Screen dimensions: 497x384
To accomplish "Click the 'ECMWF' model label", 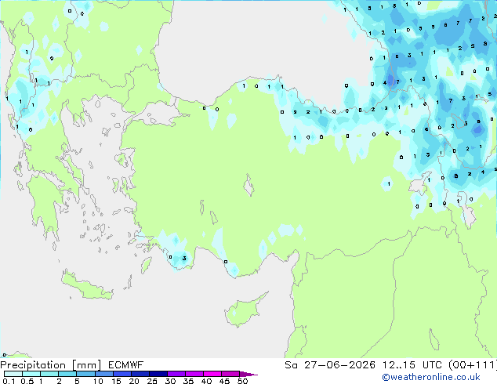I will [126, 365].
